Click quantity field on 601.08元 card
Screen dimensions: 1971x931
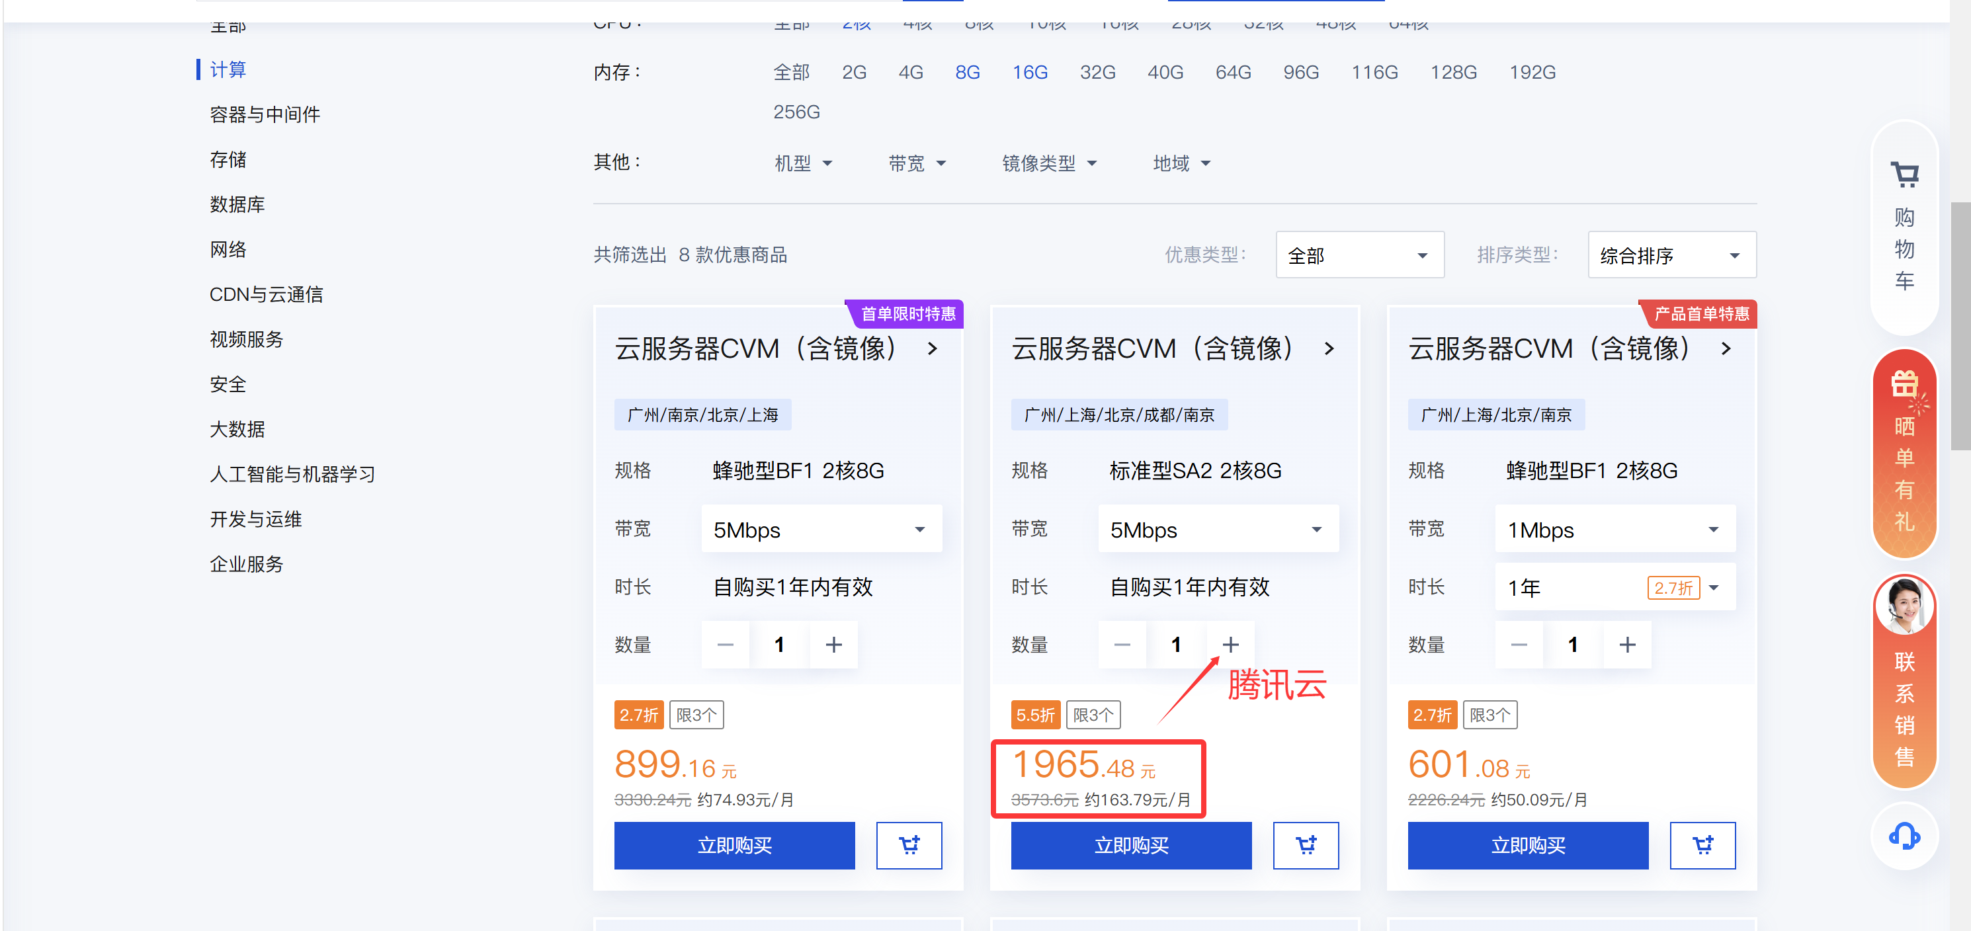coord(1573,645)
